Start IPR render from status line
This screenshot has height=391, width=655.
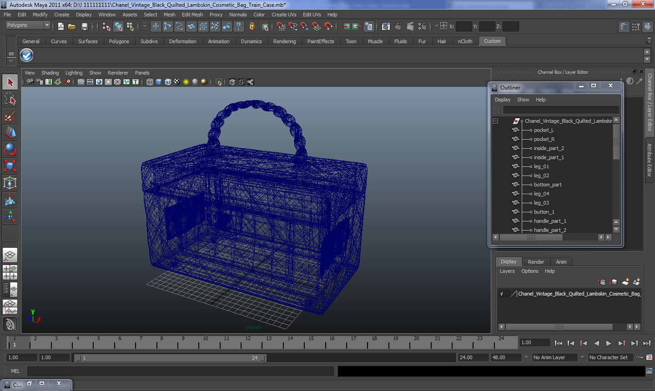coord(410,26)
